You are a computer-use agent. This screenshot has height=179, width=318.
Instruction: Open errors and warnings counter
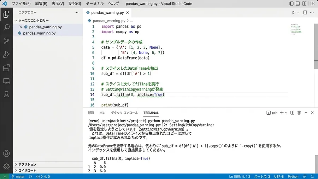point(43,177)
